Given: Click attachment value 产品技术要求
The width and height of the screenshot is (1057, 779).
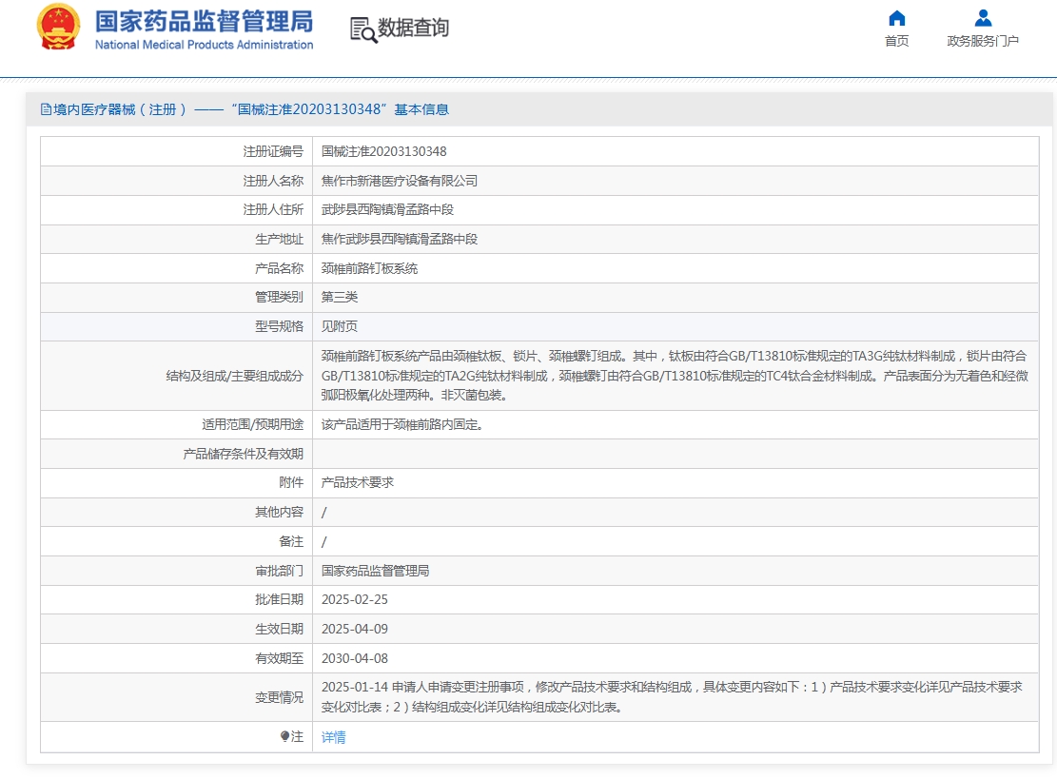Looking at the screenshot, I should tap(358, 482).
